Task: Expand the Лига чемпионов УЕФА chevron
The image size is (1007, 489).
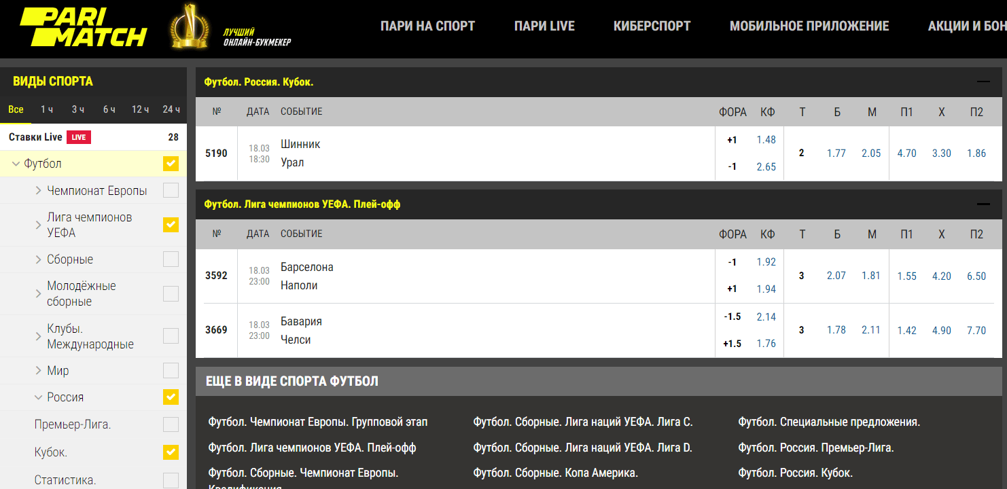Action: pos(39,225)
